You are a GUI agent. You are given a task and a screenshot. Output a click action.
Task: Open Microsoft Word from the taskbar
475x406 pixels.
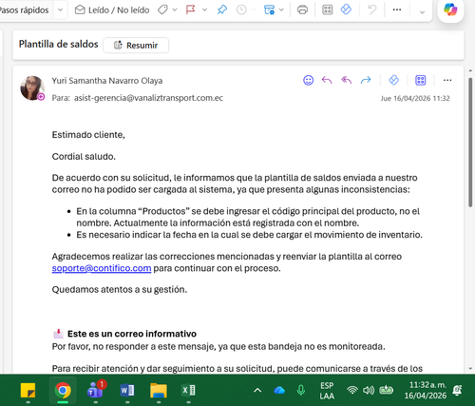click(127, 390)
